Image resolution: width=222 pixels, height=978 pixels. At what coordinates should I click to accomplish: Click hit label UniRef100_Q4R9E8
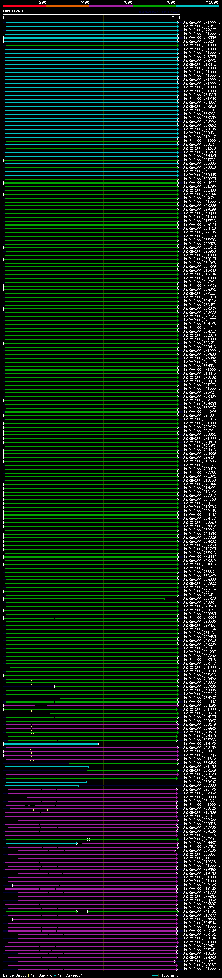click(x=199, y=106)
